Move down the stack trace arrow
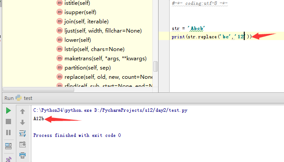Screen dimensions: 284x162 [23, 122]
